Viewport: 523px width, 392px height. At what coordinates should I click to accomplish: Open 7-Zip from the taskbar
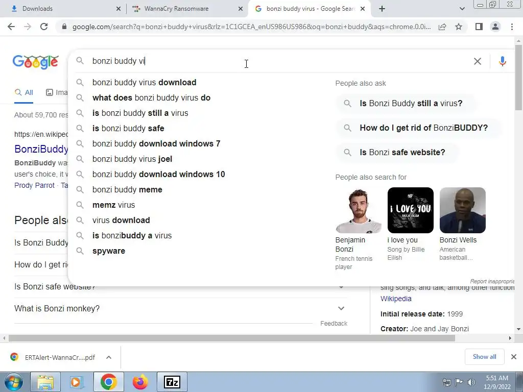(172, 382)
